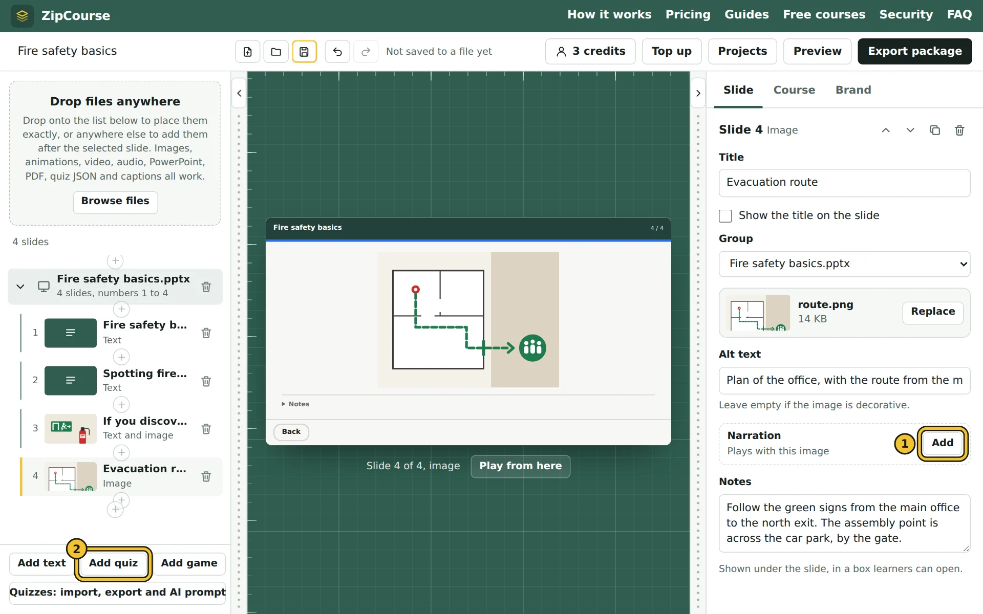Open the Guides navigation link

746,15
